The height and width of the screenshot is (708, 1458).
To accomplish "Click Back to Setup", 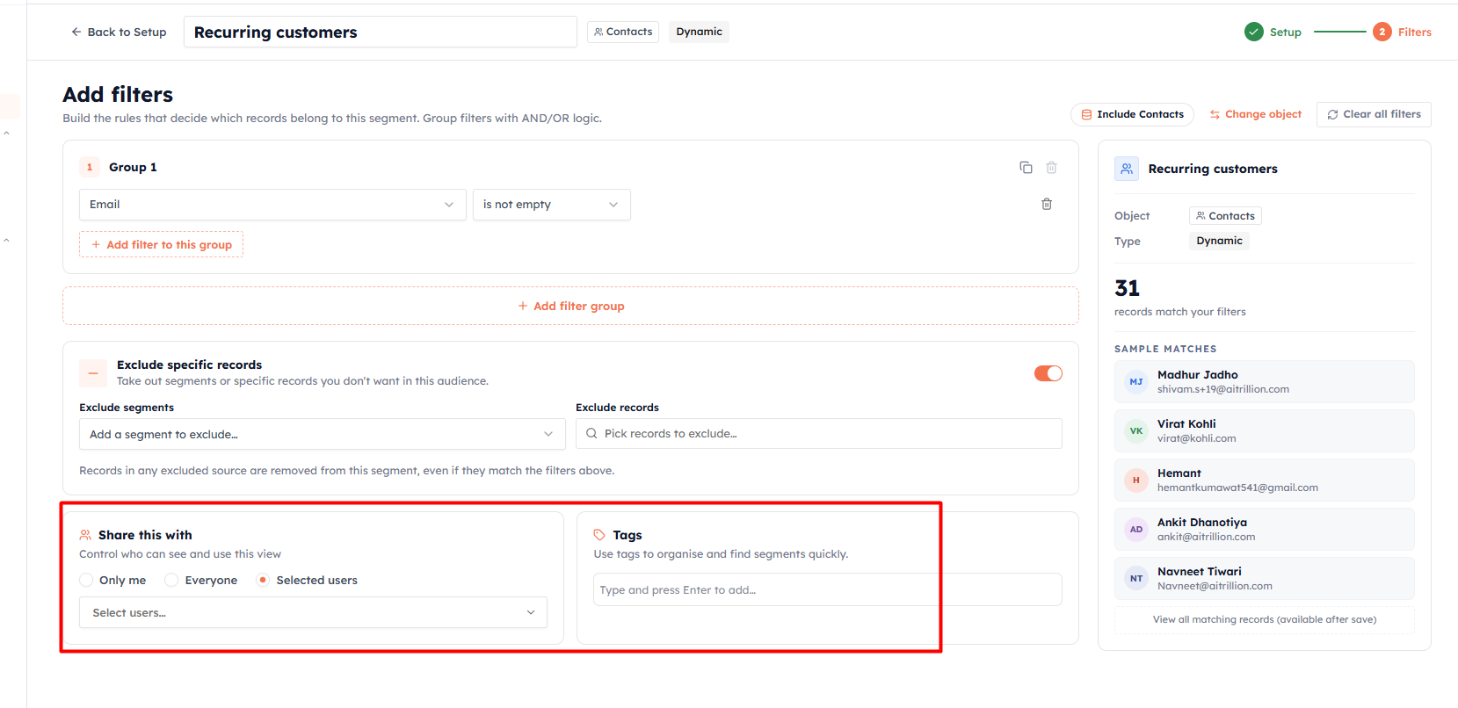I will 119,33.
